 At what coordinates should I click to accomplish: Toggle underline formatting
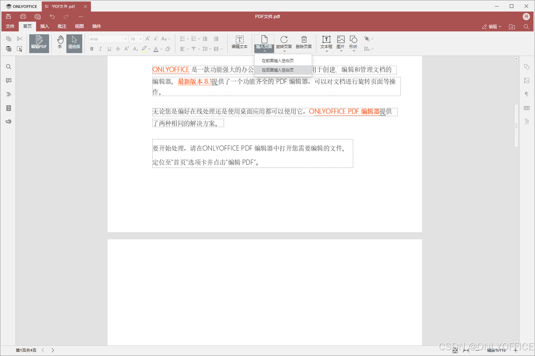(x=109, y=49)
